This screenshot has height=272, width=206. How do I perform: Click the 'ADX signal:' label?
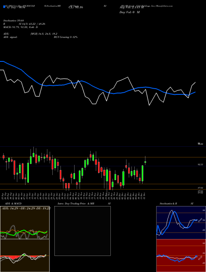[10, 37]
